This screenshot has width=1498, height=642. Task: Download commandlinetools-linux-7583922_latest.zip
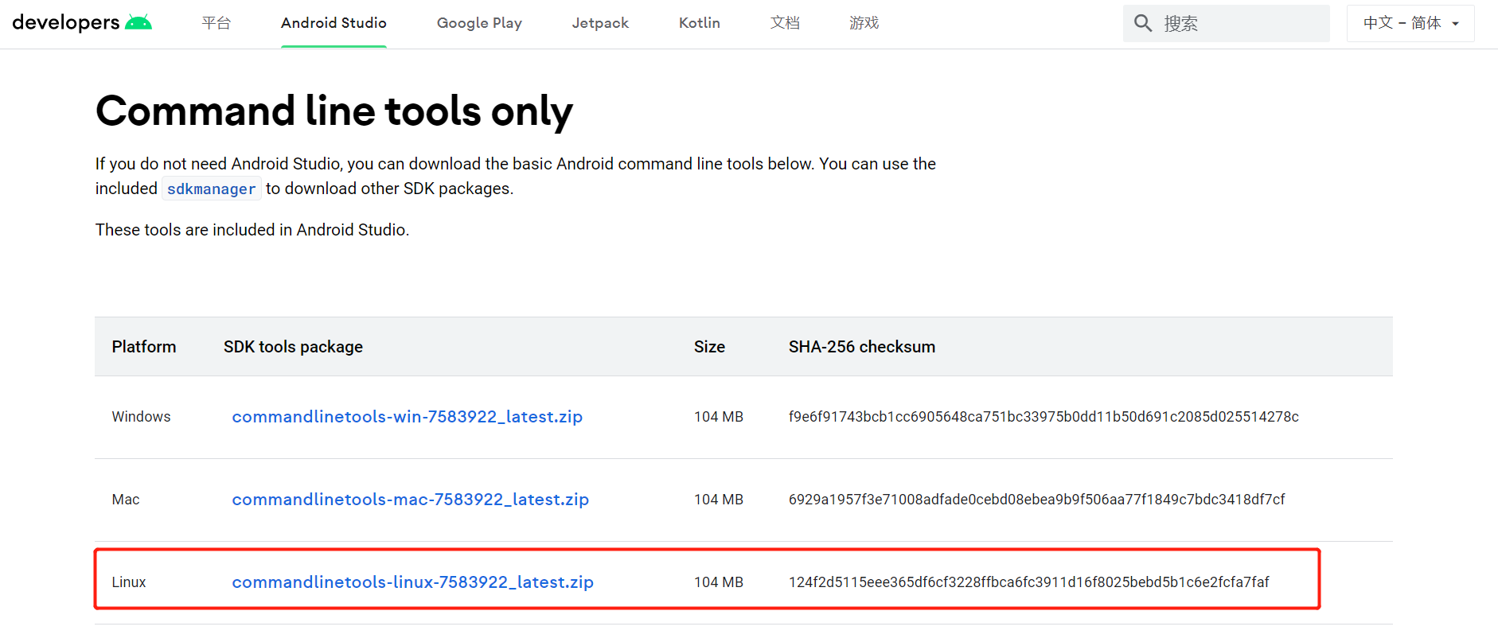tap(412, 582)
